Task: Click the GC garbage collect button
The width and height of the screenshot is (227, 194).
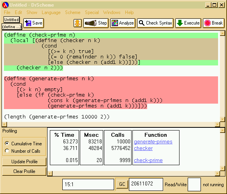Action: pos(122,184)
